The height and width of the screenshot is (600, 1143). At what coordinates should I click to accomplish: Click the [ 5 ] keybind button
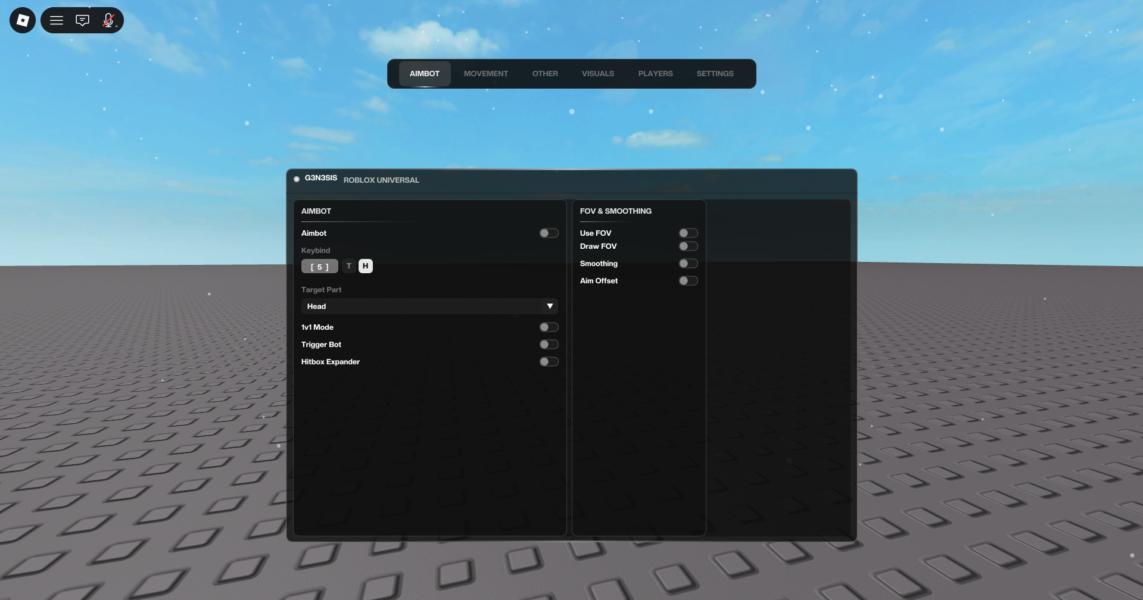[x=320, y=266]
